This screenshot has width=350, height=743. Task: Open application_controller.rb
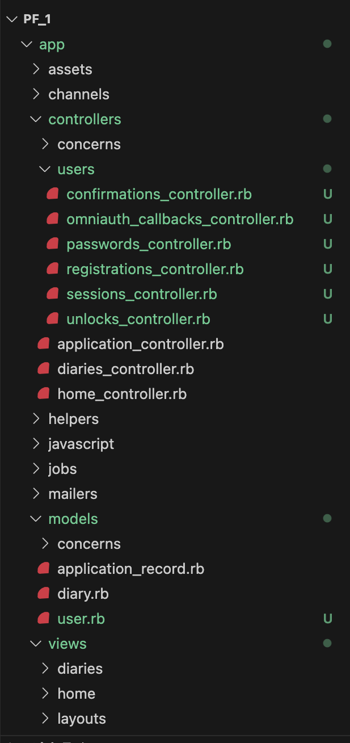pyautogui.click(x=140, y=343)
